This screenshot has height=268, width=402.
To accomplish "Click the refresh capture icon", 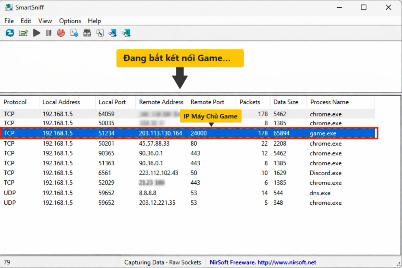I will pyautogui.click(x=10, y=33).
